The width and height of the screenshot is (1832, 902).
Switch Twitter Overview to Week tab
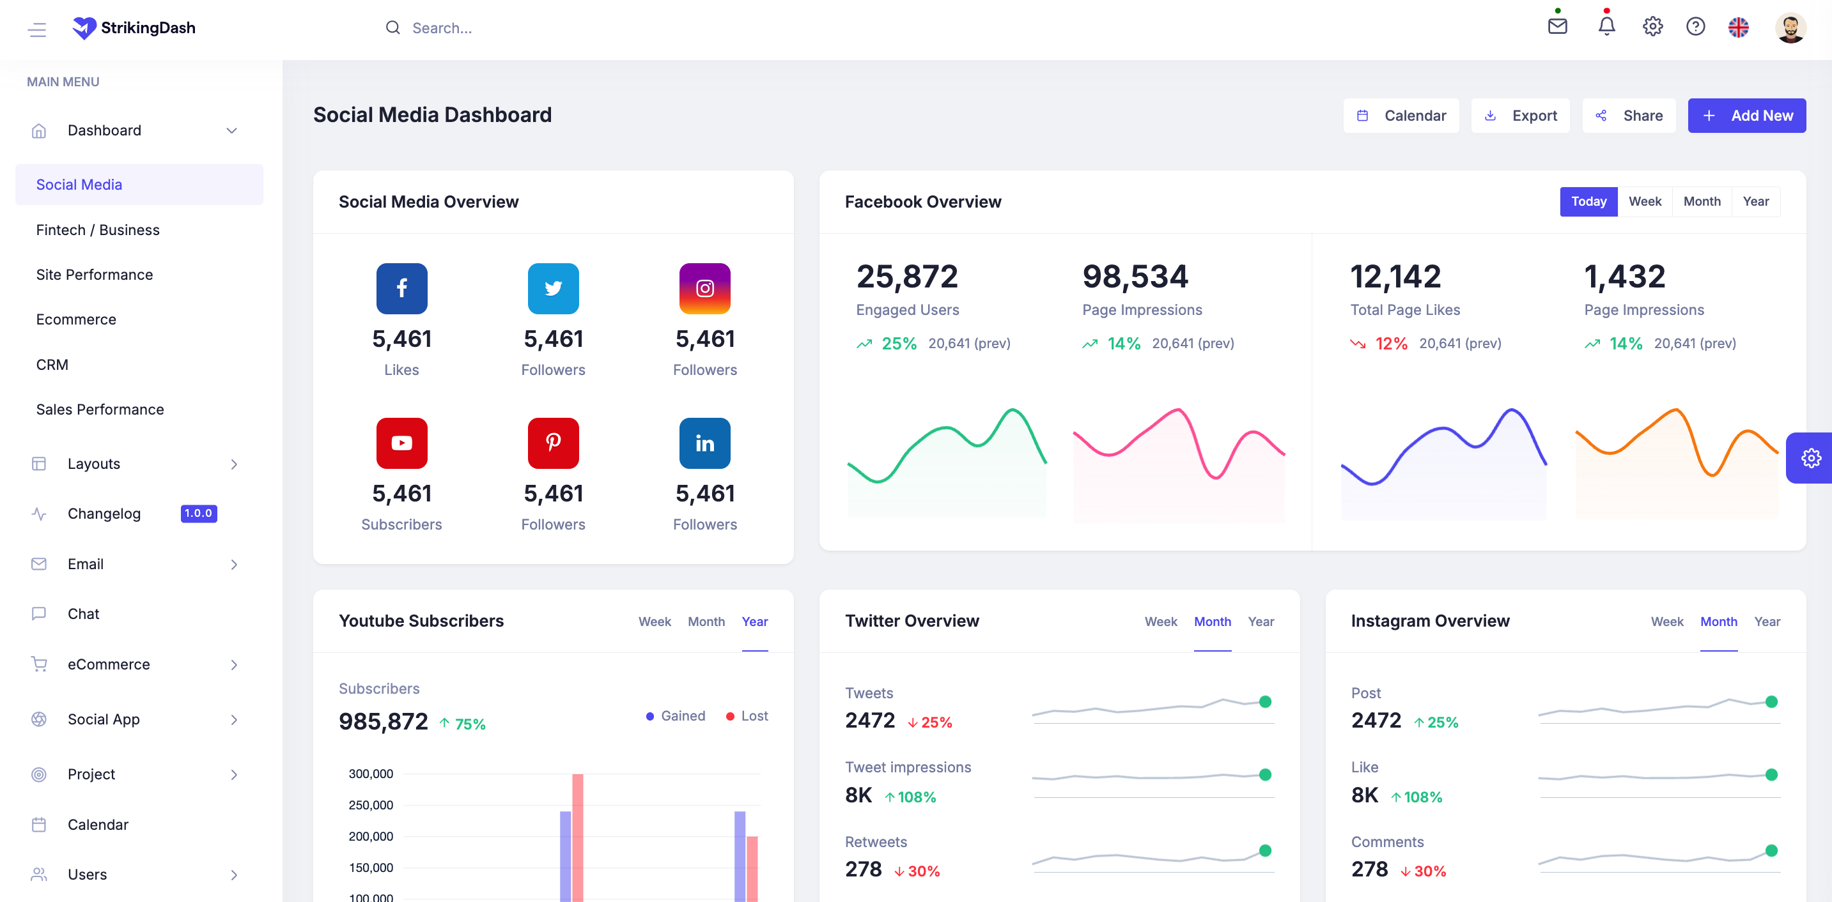tap(1160, 621)
